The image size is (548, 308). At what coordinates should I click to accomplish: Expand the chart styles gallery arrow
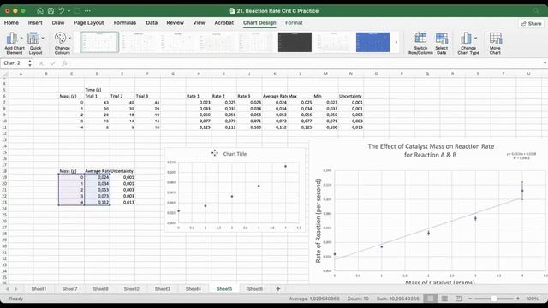[x=396, y=42]
